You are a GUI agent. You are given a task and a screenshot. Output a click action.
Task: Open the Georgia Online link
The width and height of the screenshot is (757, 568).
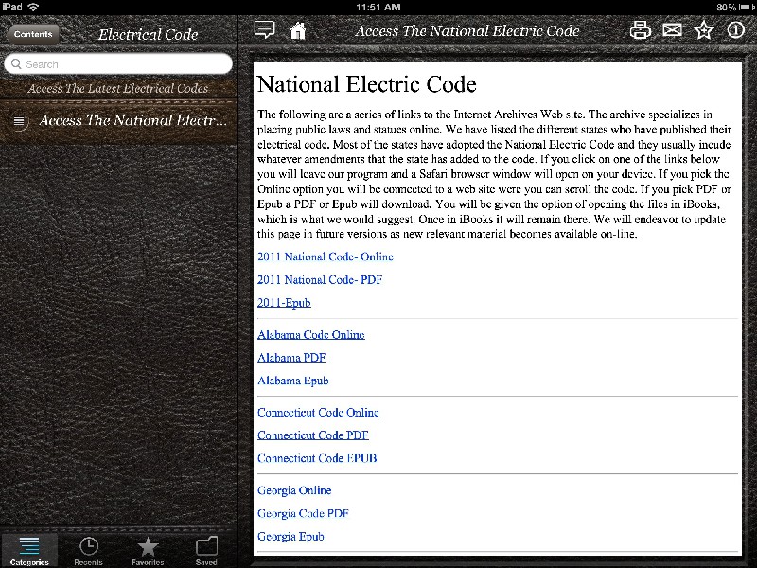[x=294, y=490]
